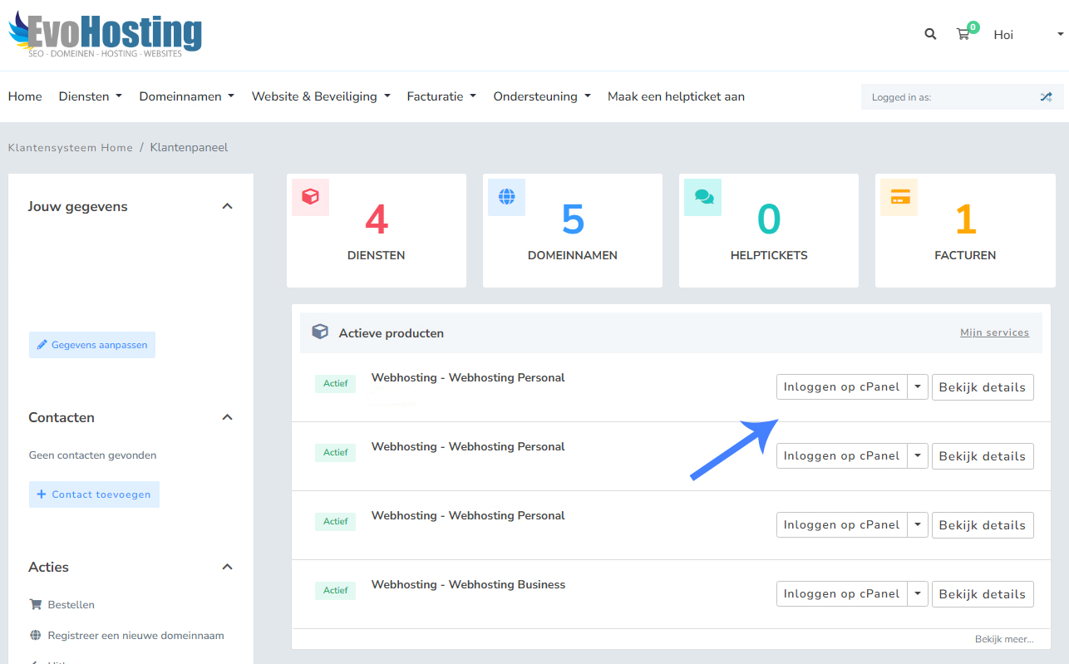Click Contact toevoegen button
Viewport: 1069px width, 664px height.
click(x=94, y=494)
